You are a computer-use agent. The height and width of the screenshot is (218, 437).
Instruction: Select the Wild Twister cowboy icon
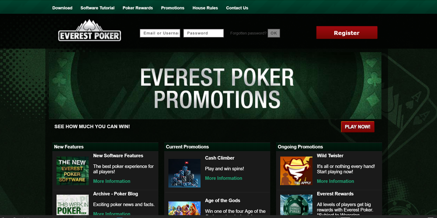[x=296, y=171]
